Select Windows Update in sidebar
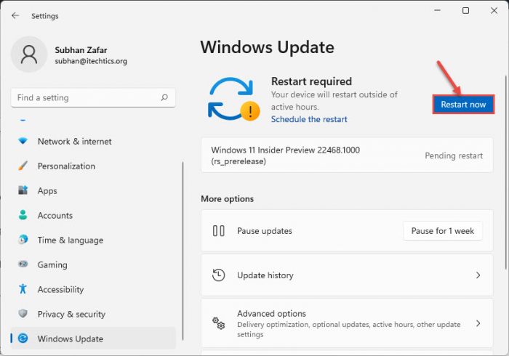The width and height of the screenshot is (509, 356). coord(93,339)
